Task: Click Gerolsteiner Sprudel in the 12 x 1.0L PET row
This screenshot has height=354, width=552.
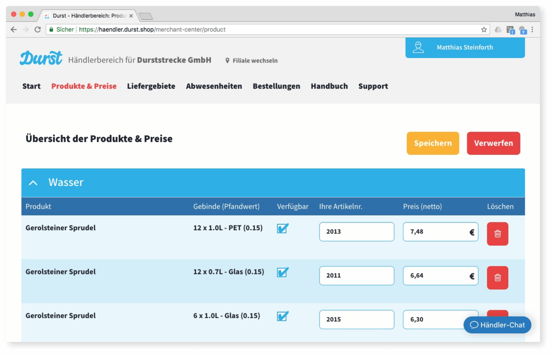Action: click(x=60, y=228)
